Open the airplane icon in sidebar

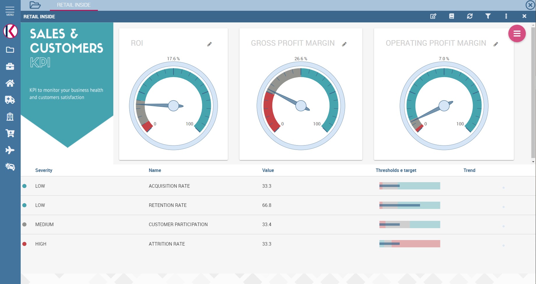(10, 150)
